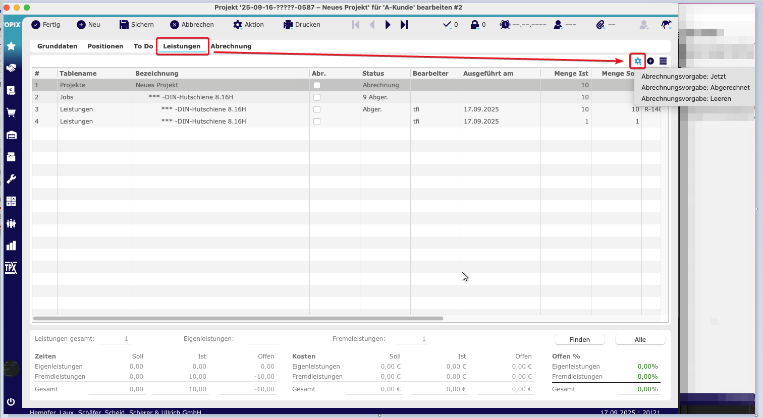Save project with Sichern
The width and height of the screenshot is (763, 418).
click(x=136, y=25)
